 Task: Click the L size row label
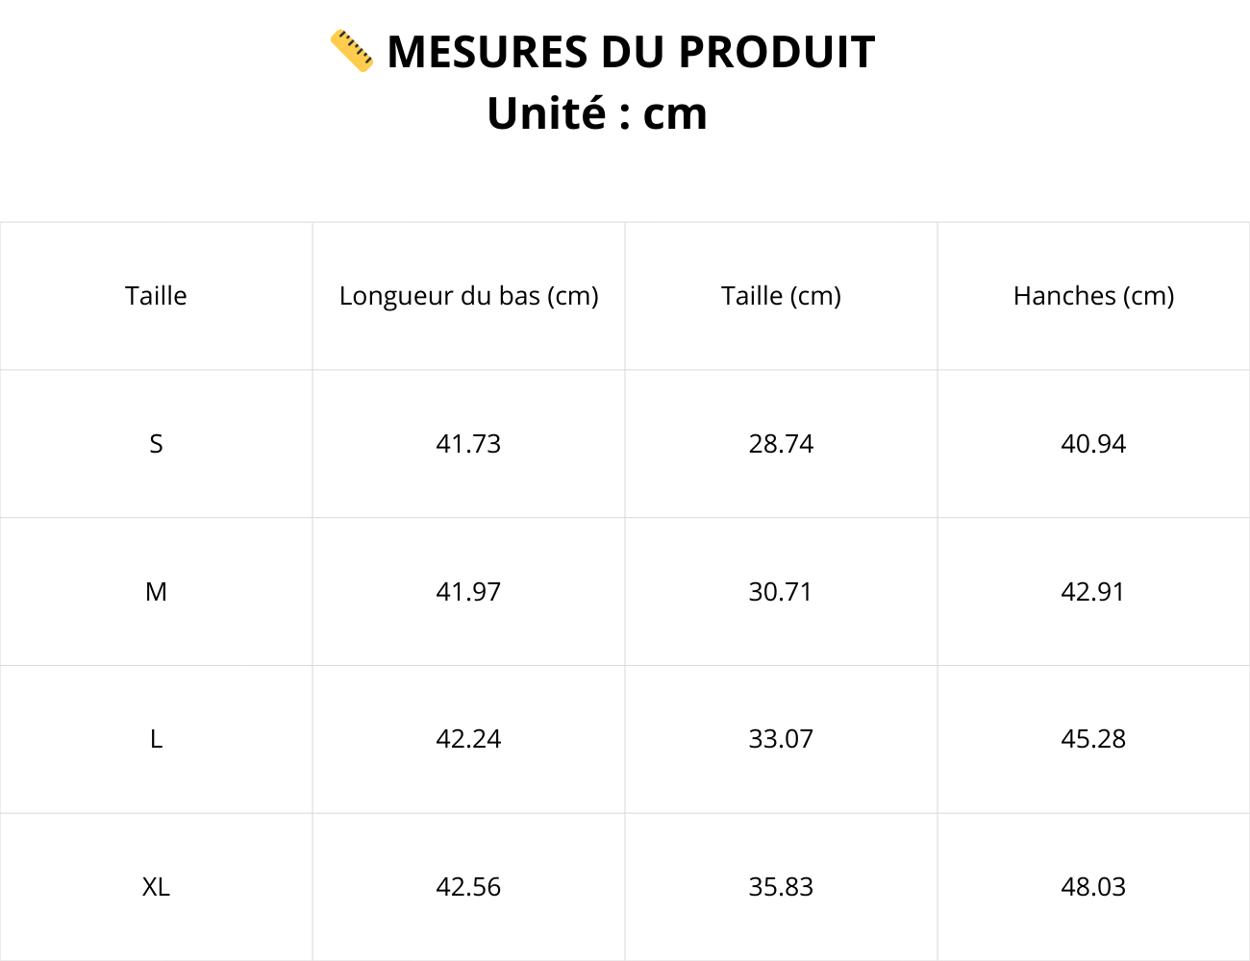pos(156,739)
